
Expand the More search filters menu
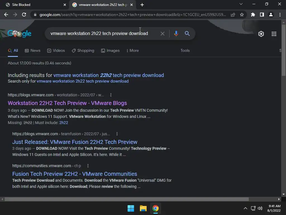pyautogui.click(x=133, y=50)
